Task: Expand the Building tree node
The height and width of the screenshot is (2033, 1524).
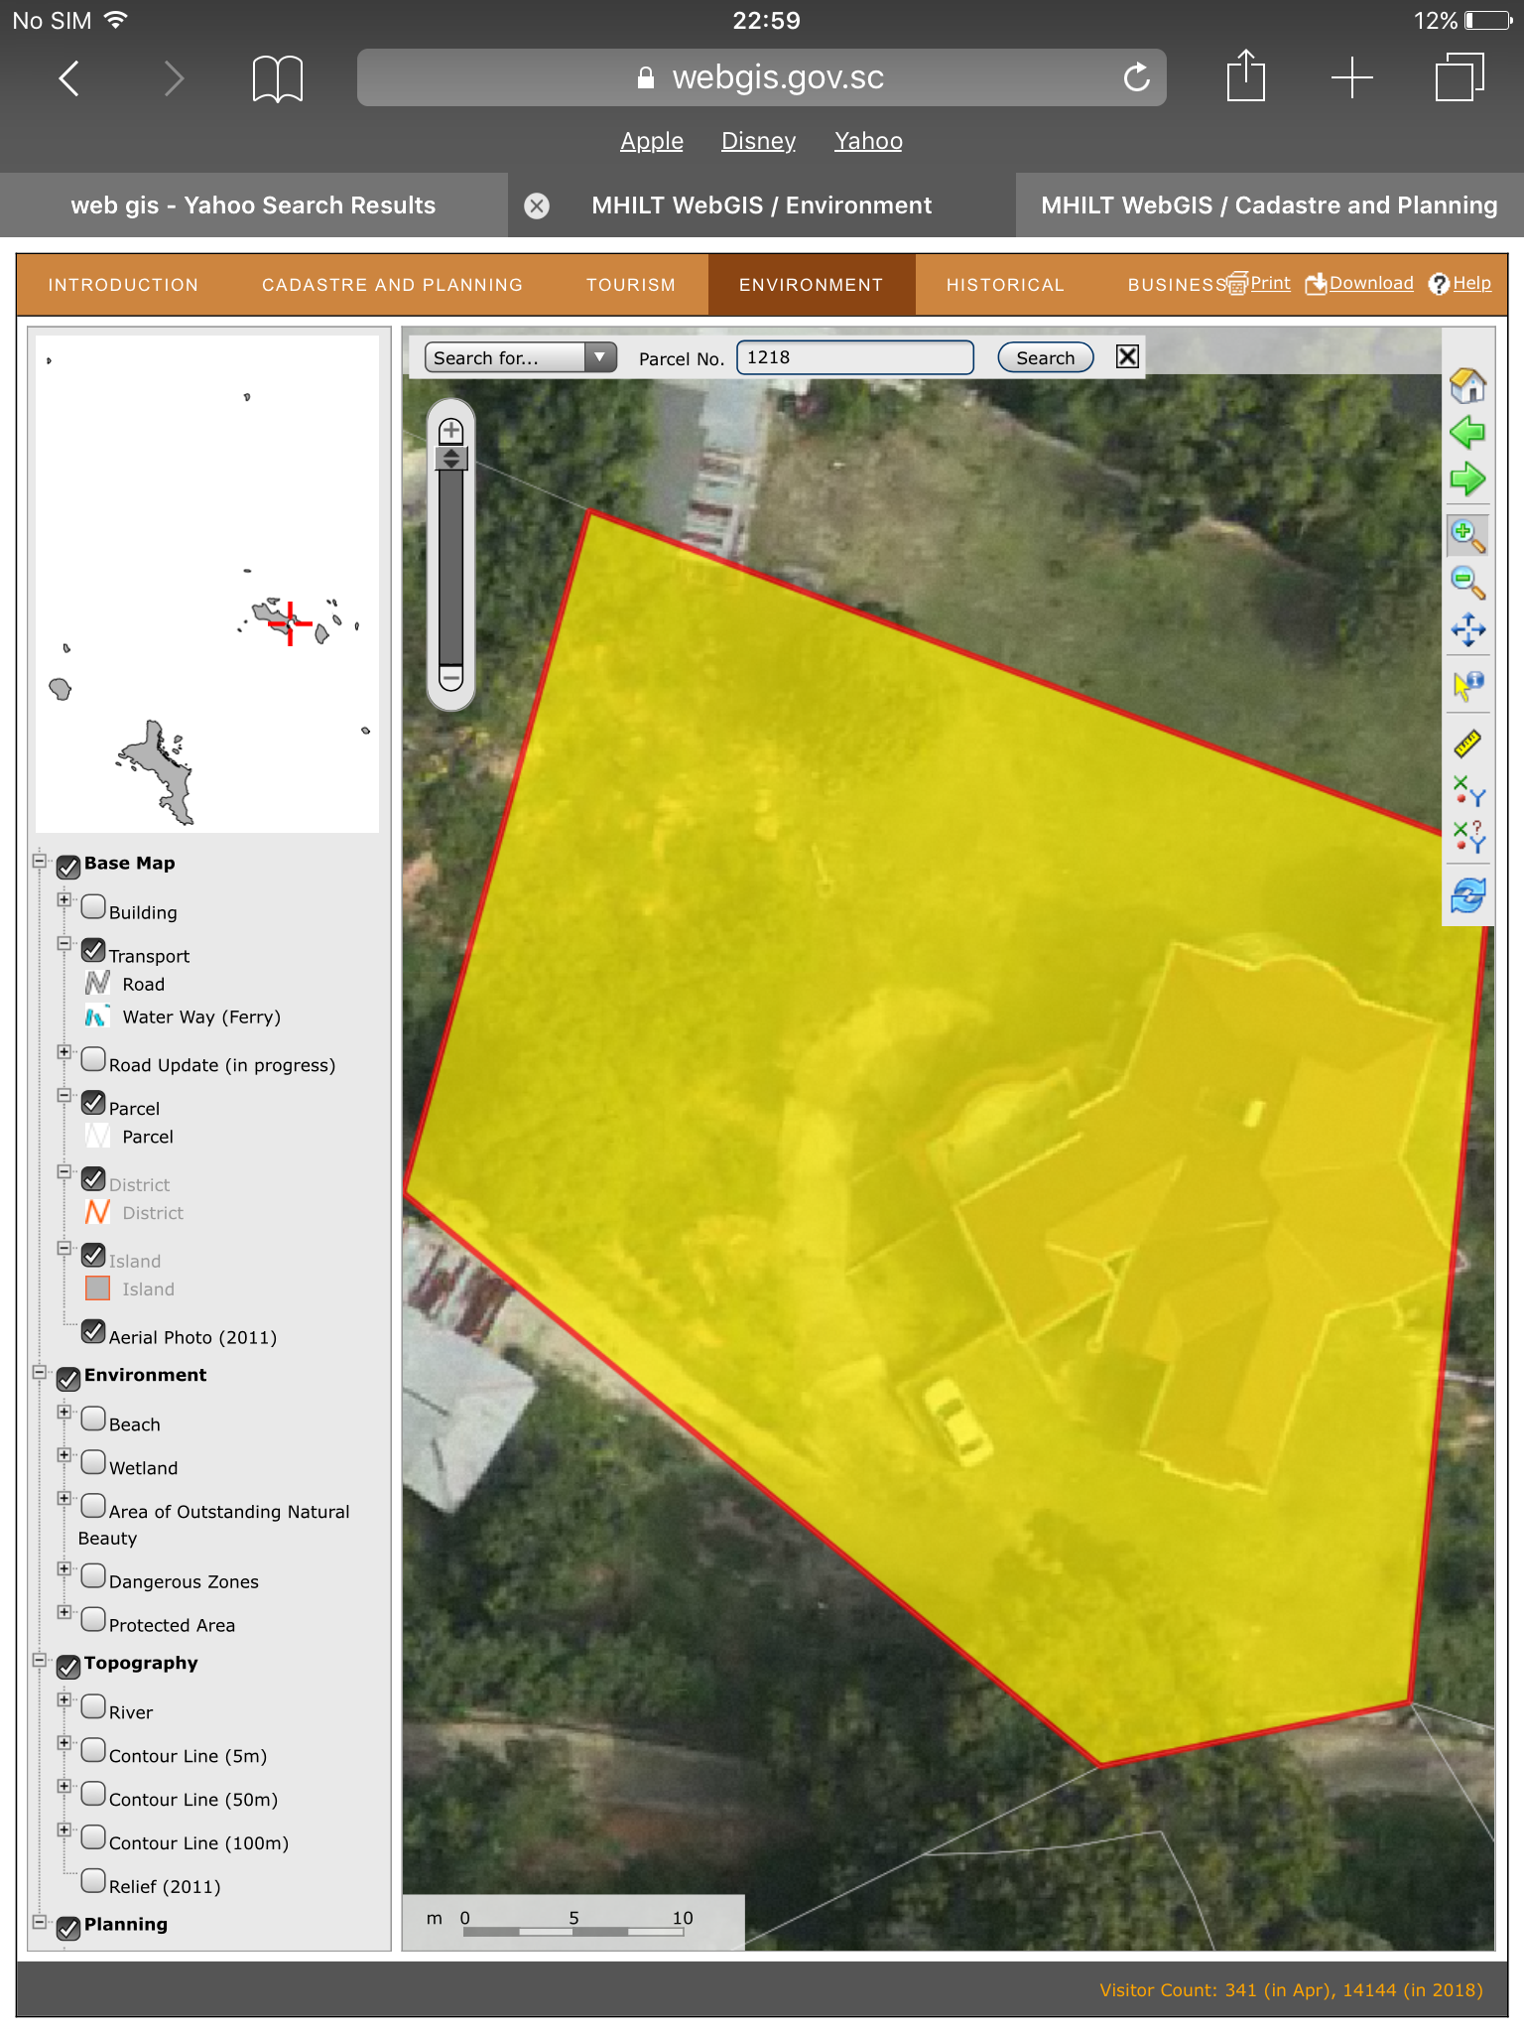Action: click(64, 899)
